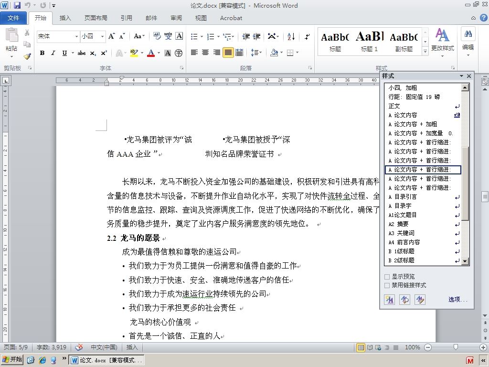
Task: Open the font size dropdown
Action: [x=102, y=36]
